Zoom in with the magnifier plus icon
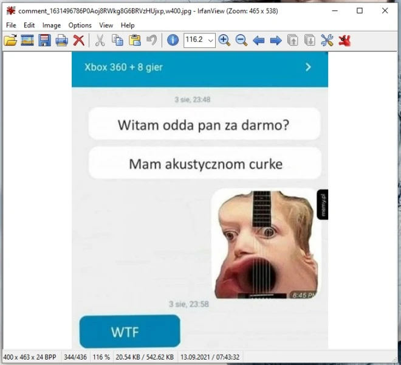Image resolution: width=401 pixels, height=365 pixels. pos(224,40)
